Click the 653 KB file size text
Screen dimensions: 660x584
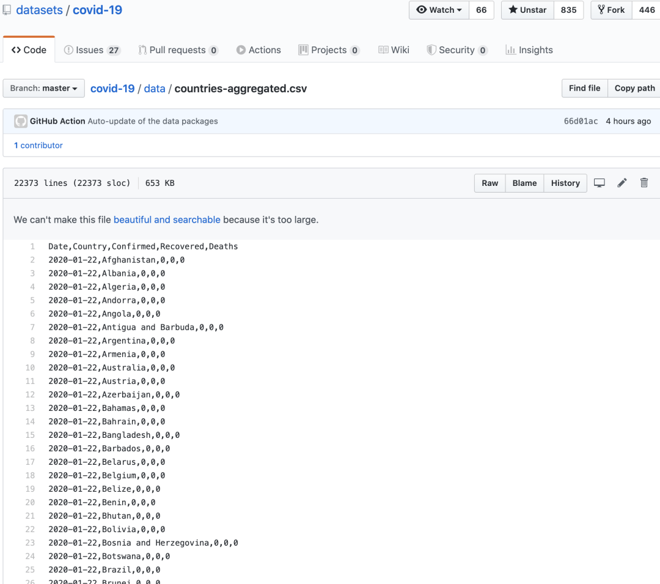click(160, 183)
